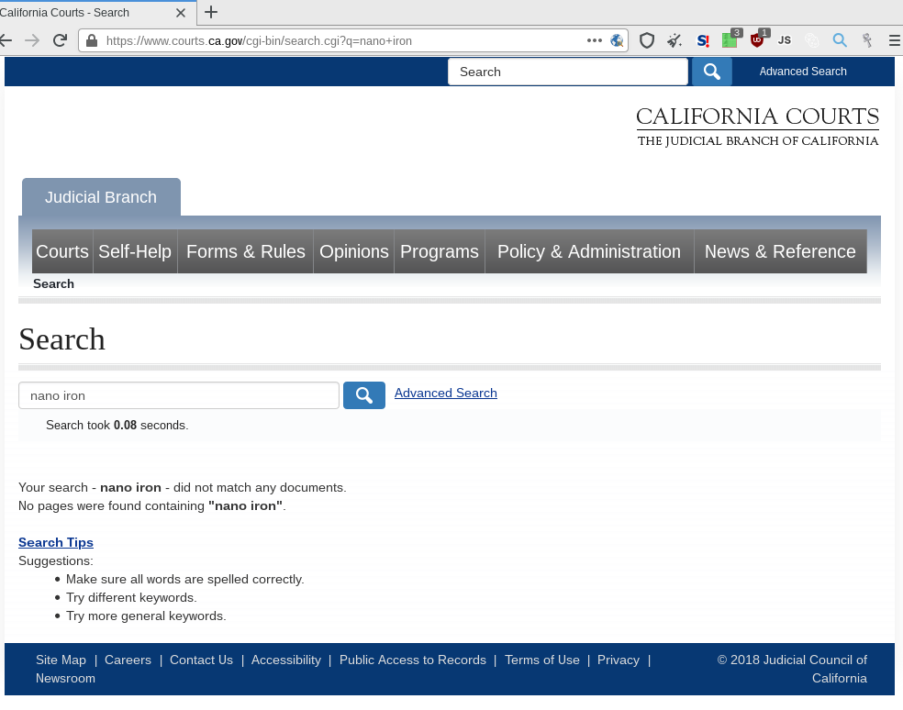Click the Search breadcrumb text
The height and width of the screenshot is (710, 903).
[x=53, y=283]
